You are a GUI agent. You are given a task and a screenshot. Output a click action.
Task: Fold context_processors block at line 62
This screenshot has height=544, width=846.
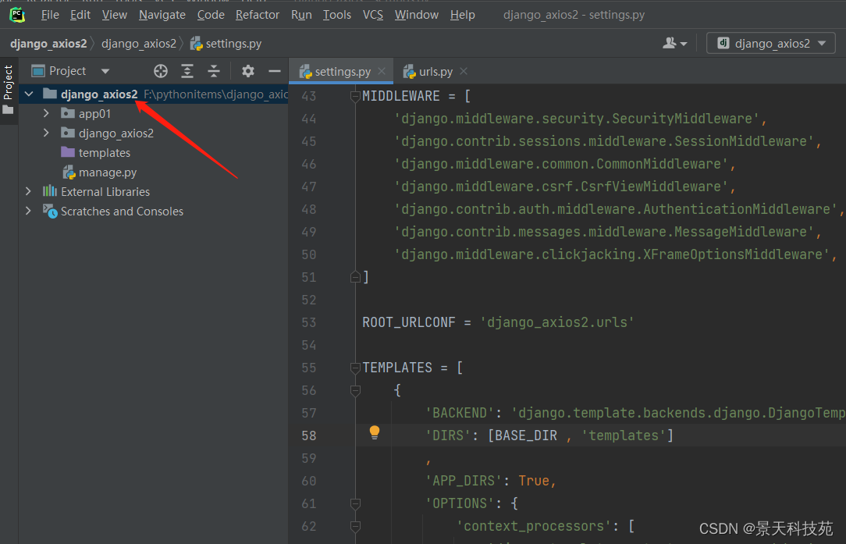(355, 527)
